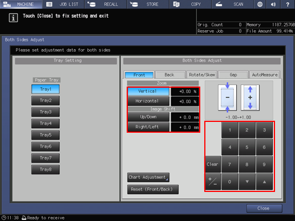This screenshot has height=221, width=295.
Task: Open the Rotate/Skew tab
Action: [202, 75]
